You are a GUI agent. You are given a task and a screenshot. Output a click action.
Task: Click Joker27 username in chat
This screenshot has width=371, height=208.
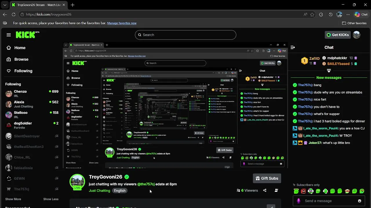(315, 143)
